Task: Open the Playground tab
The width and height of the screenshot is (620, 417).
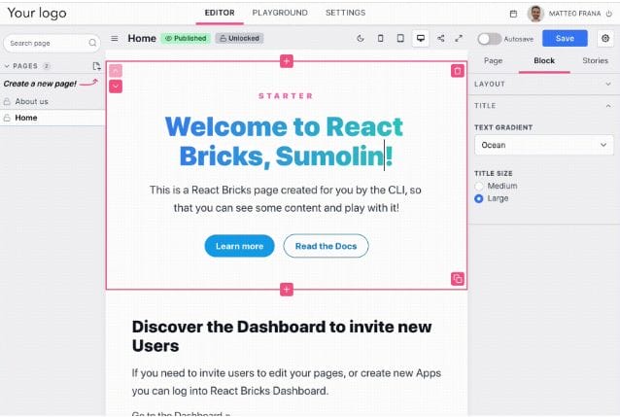Action: 280,13
